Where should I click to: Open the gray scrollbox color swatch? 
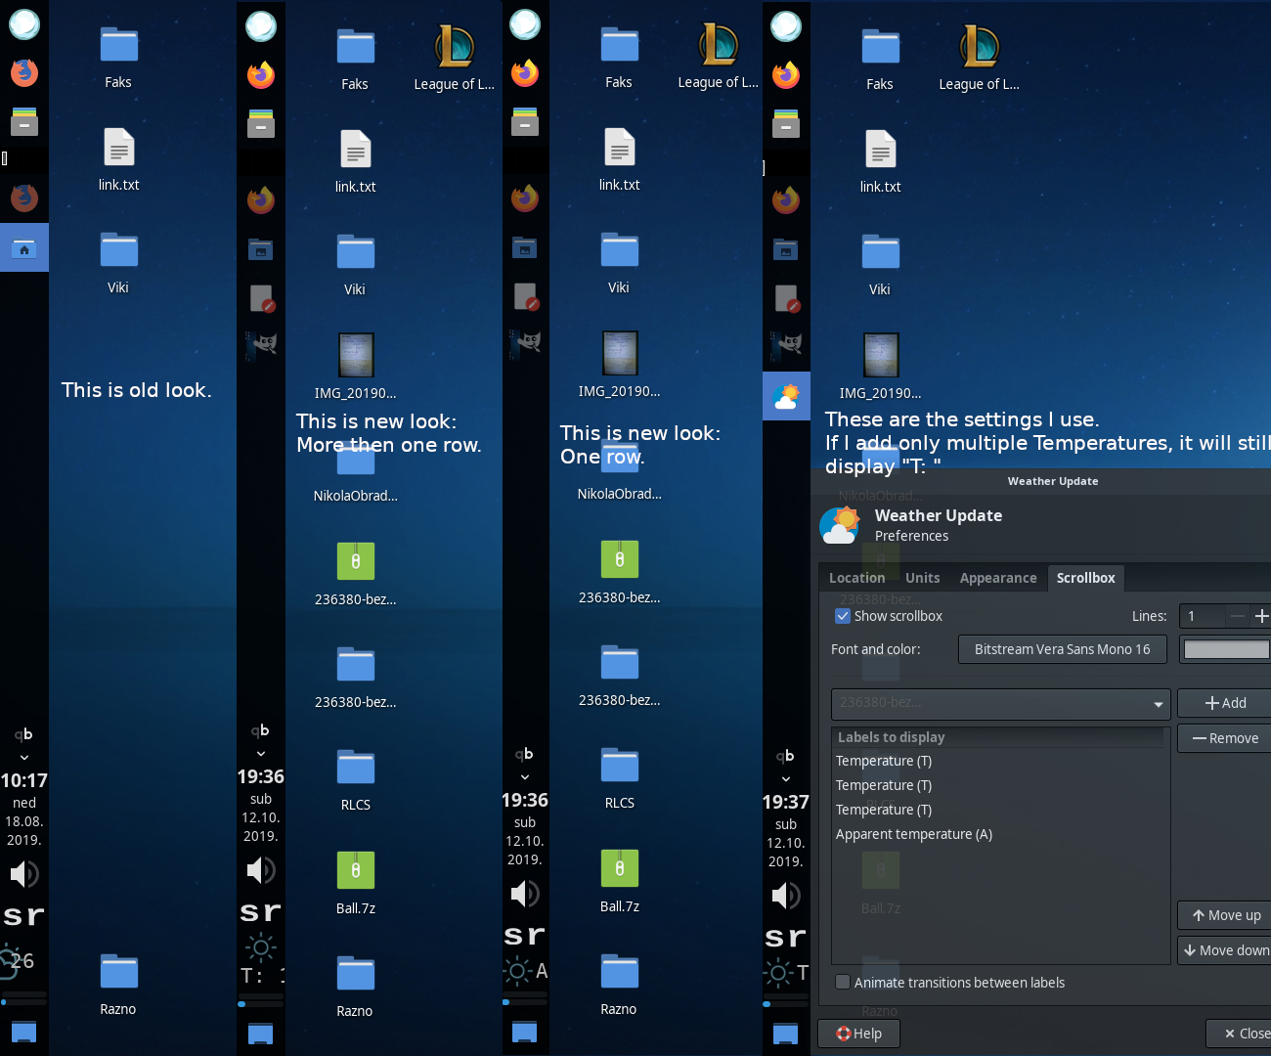1226,649
